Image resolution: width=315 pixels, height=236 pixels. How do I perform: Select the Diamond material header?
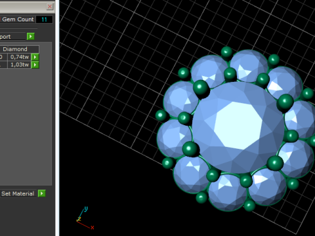pyautogui.click(x=20, y=49)
